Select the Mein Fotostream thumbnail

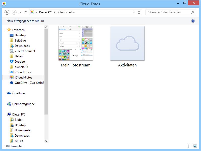[76, 43]
